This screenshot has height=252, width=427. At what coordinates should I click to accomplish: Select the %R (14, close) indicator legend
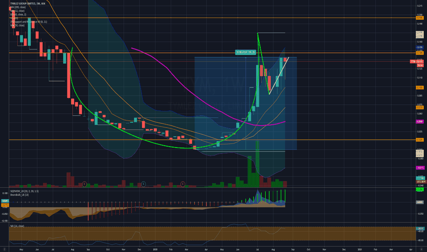17,226
